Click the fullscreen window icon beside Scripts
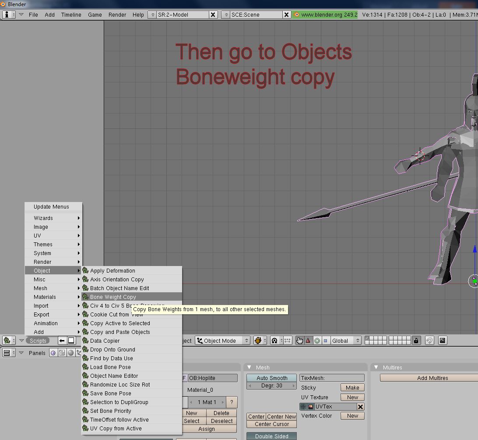The image size is (478, 440). [x=71, y=341]
